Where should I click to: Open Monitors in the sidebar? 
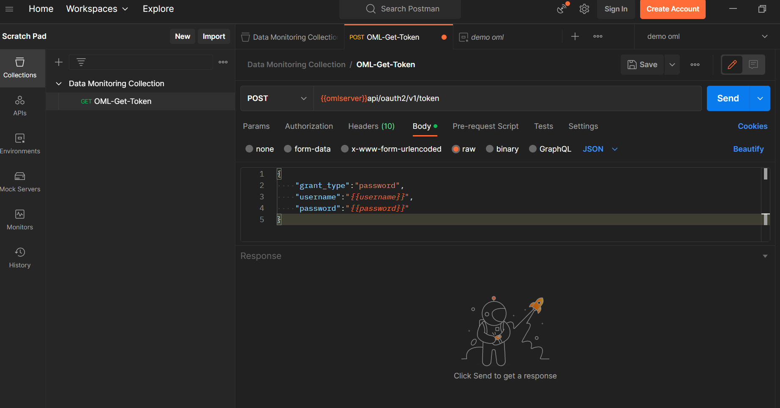20,220
